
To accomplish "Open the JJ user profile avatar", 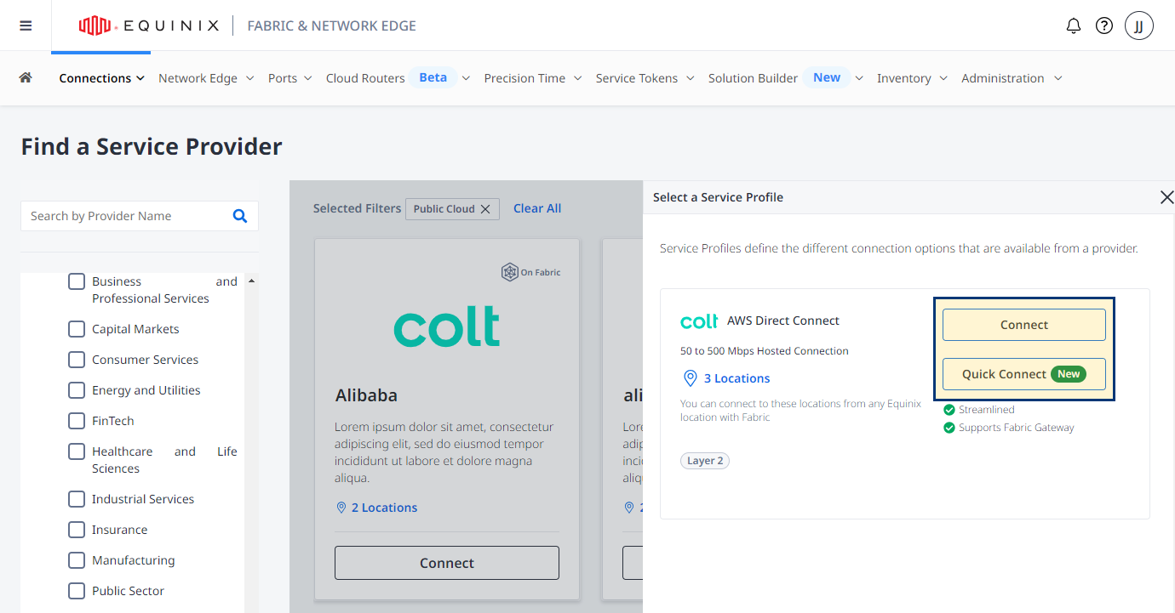I will point(1139,26).
